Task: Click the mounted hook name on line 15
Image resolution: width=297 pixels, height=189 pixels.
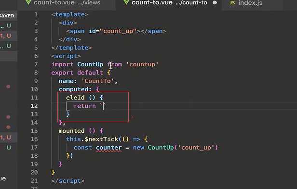Action: coord(71,131)
